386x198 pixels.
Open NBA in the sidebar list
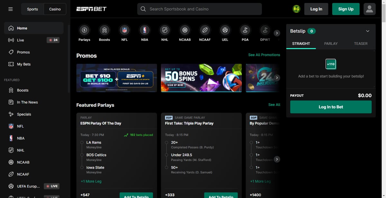[x=34, y=138]
